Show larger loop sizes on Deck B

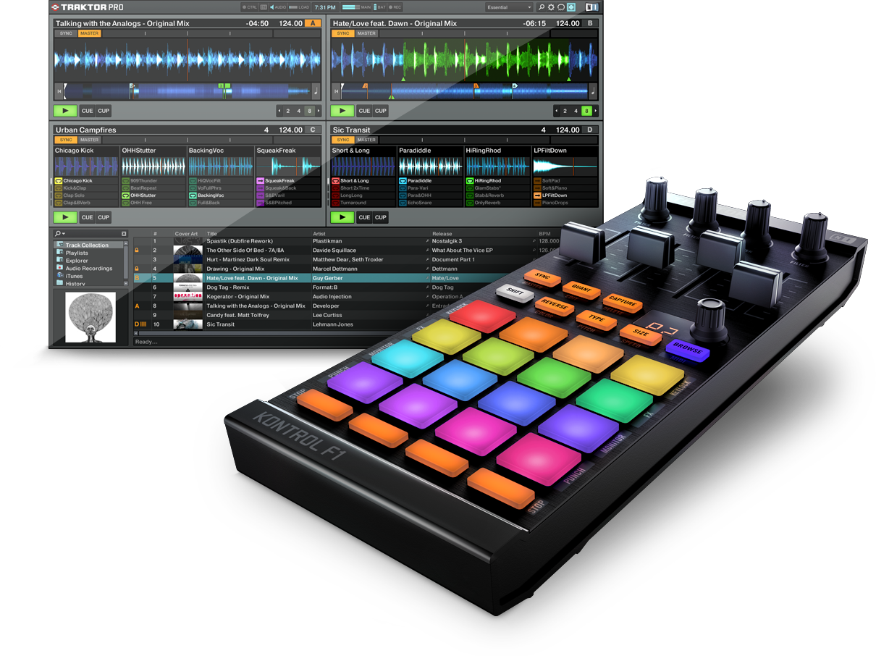595,111
